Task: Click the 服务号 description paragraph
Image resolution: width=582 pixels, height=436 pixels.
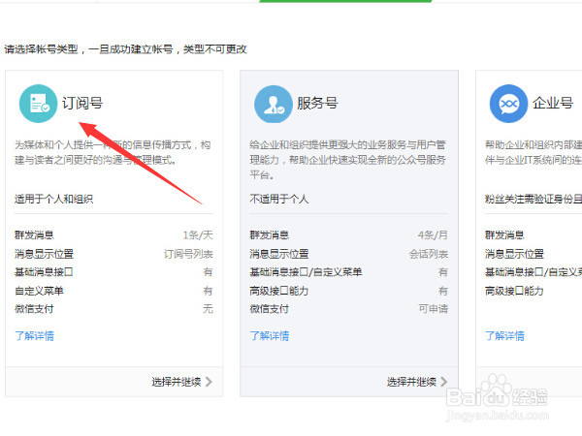Action: point(347,160)
